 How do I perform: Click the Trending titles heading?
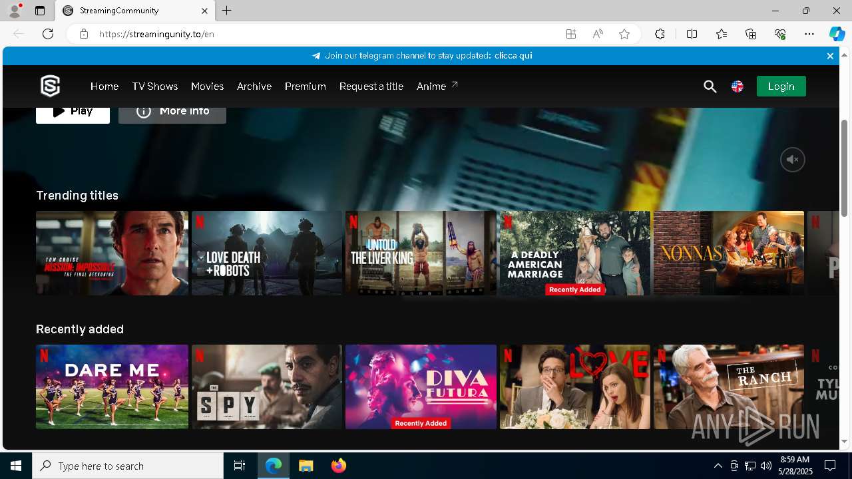[77, 195]
